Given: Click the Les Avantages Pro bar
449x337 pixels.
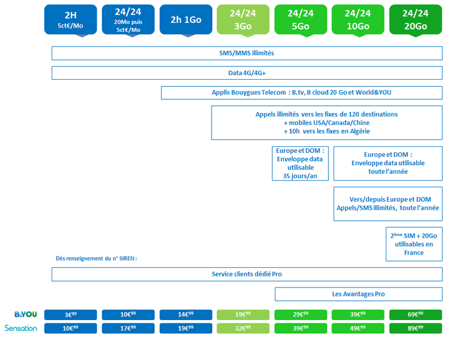Looking at the screenshot, I should point(358,294).
